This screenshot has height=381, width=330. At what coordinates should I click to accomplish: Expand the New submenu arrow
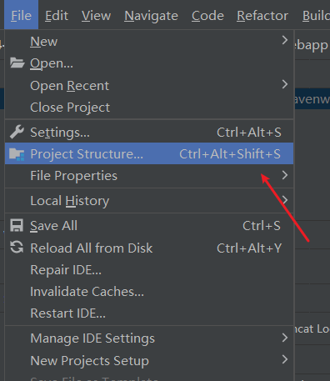285,40
